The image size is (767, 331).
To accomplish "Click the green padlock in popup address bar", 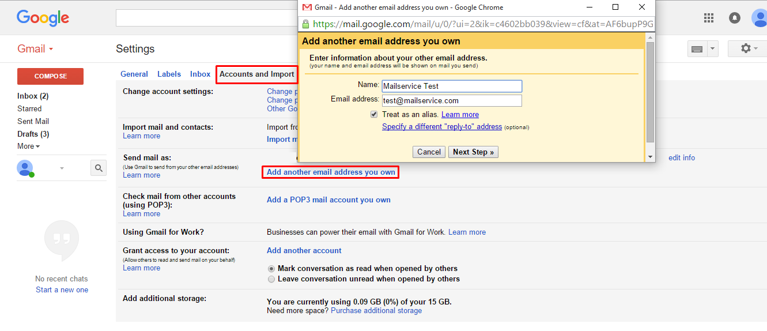I will click(306, 24).
